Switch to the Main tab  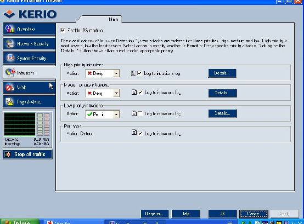(113, 19)
